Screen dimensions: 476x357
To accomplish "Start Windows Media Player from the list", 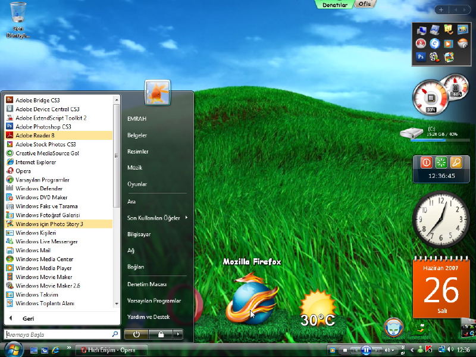I will (x=58, y=268).
